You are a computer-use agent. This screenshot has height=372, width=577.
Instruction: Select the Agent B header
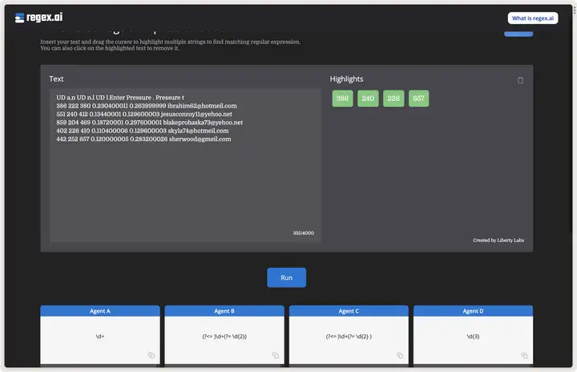(x=224, y=311)
